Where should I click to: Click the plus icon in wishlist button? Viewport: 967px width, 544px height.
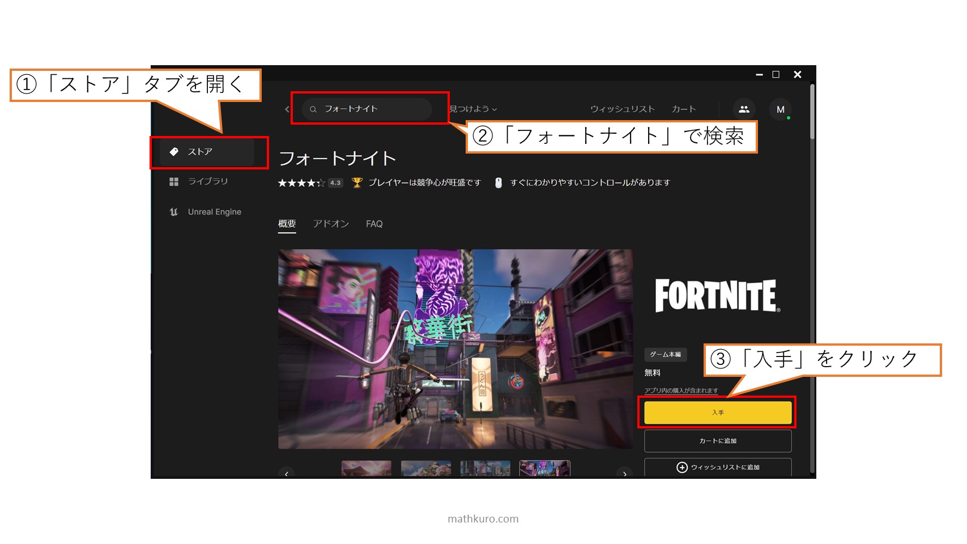pyautogui.click(x=682, y=467)
